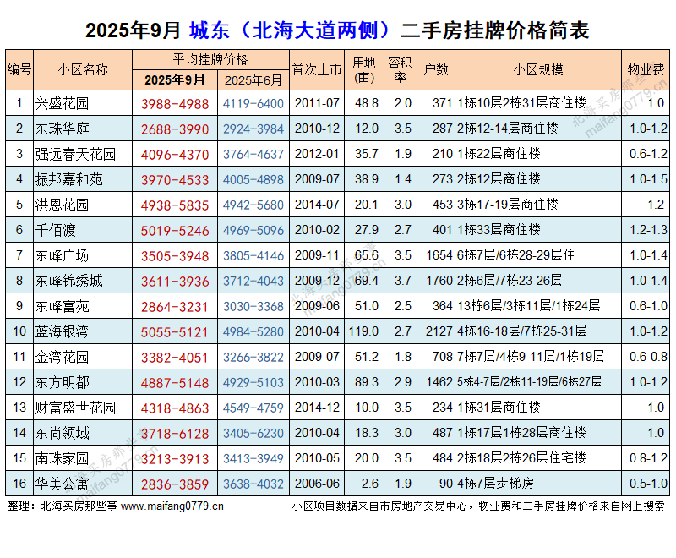Click the red price 2688-3990
This screenshot has height=558, width=676.
tap(175, 129)
